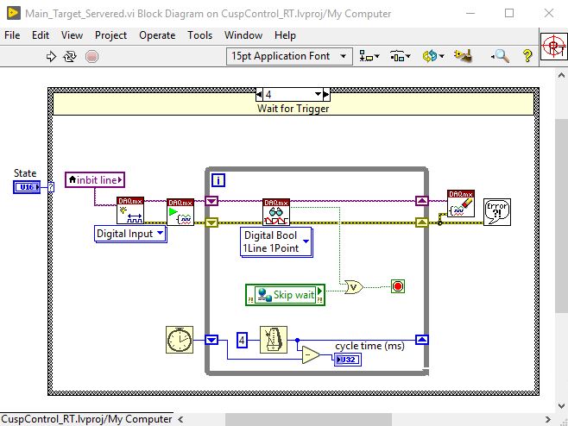
Task: Open the View menu
Action: coord(72,35)
